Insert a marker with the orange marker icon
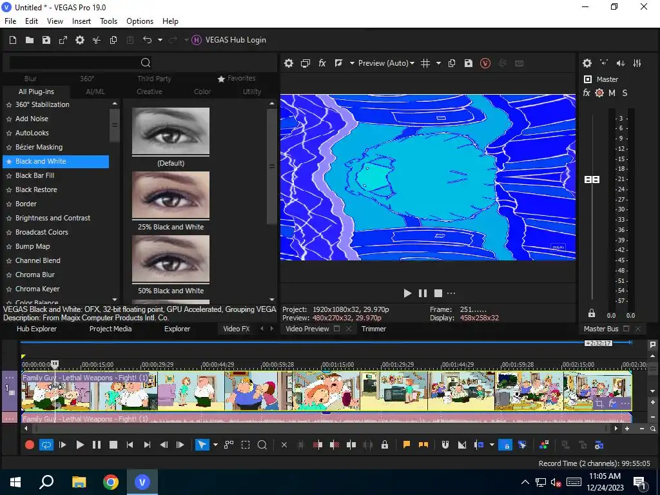Viewport: 660px width, 495px height. (407, 445)
